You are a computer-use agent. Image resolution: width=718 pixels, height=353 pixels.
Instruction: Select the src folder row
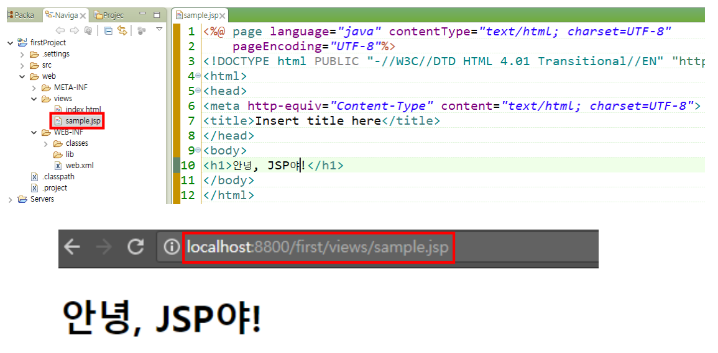point(47,65)
